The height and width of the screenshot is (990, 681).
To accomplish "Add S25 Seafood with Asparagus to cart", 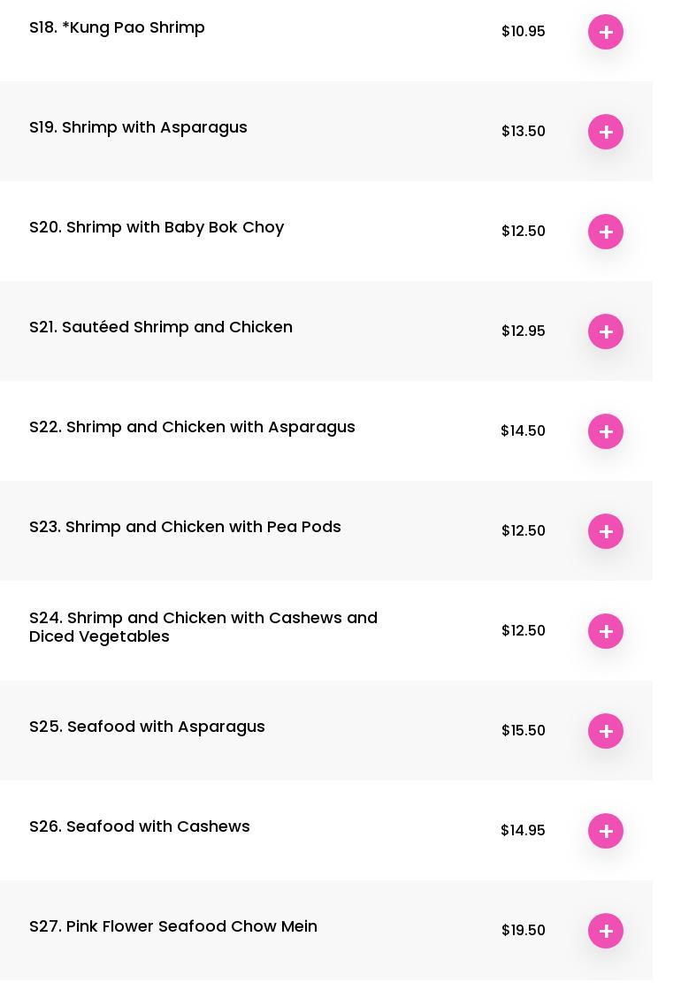I will point(606,731).
